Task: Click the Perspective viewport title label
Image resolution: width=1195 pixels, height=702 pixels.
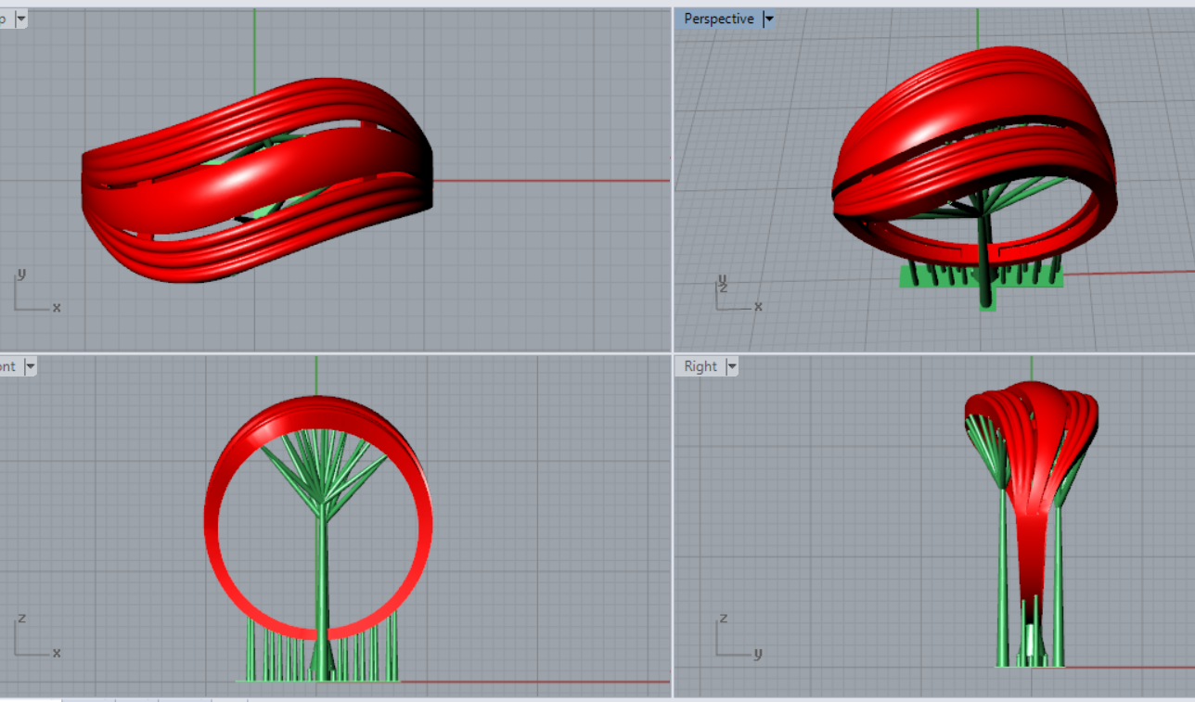Action: pyautogui.click(x=718, y=19)
